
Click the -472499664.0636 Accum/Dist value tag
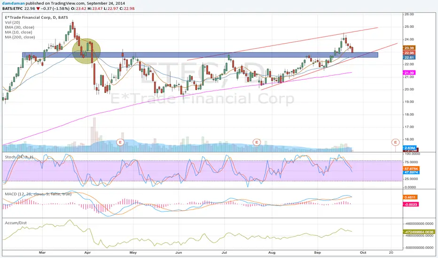[x=419, y=232]
